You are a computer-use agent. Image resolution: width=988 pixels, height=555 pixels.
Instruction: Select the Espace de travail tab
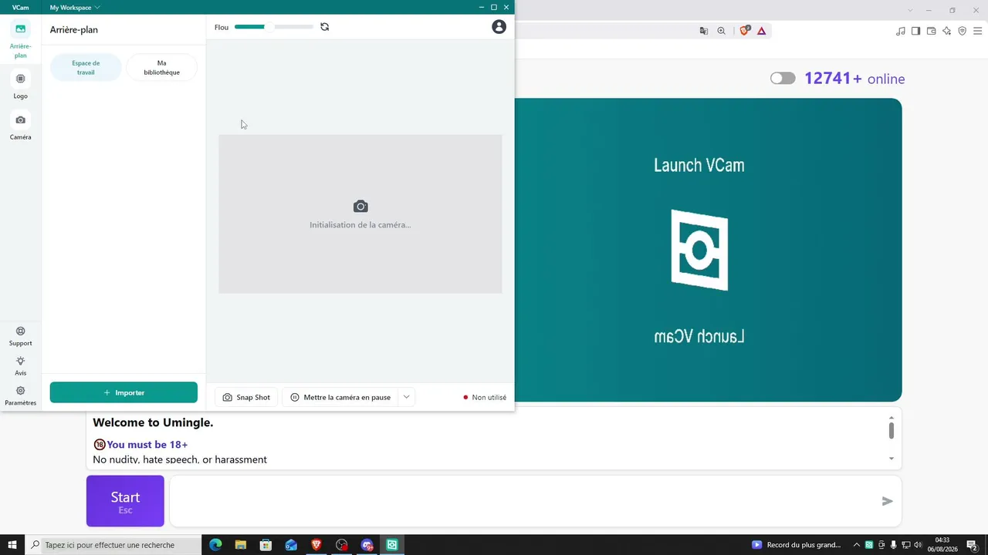point(86,68)
